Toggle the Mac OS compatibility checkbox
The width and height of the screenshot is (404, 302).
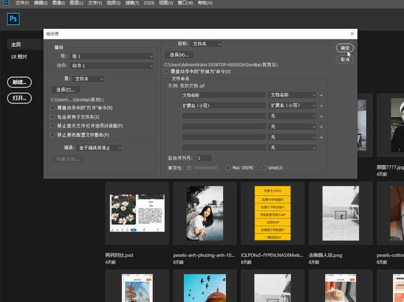click(x=228, y=168)
